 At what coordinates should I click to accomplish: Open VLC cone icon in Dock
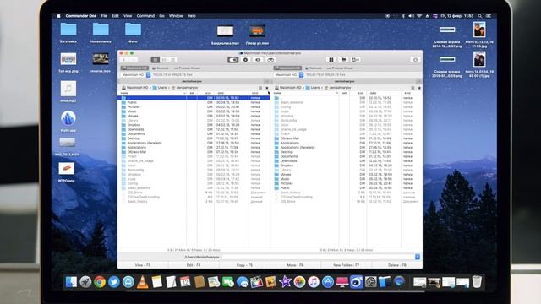[x=143, y=282]
